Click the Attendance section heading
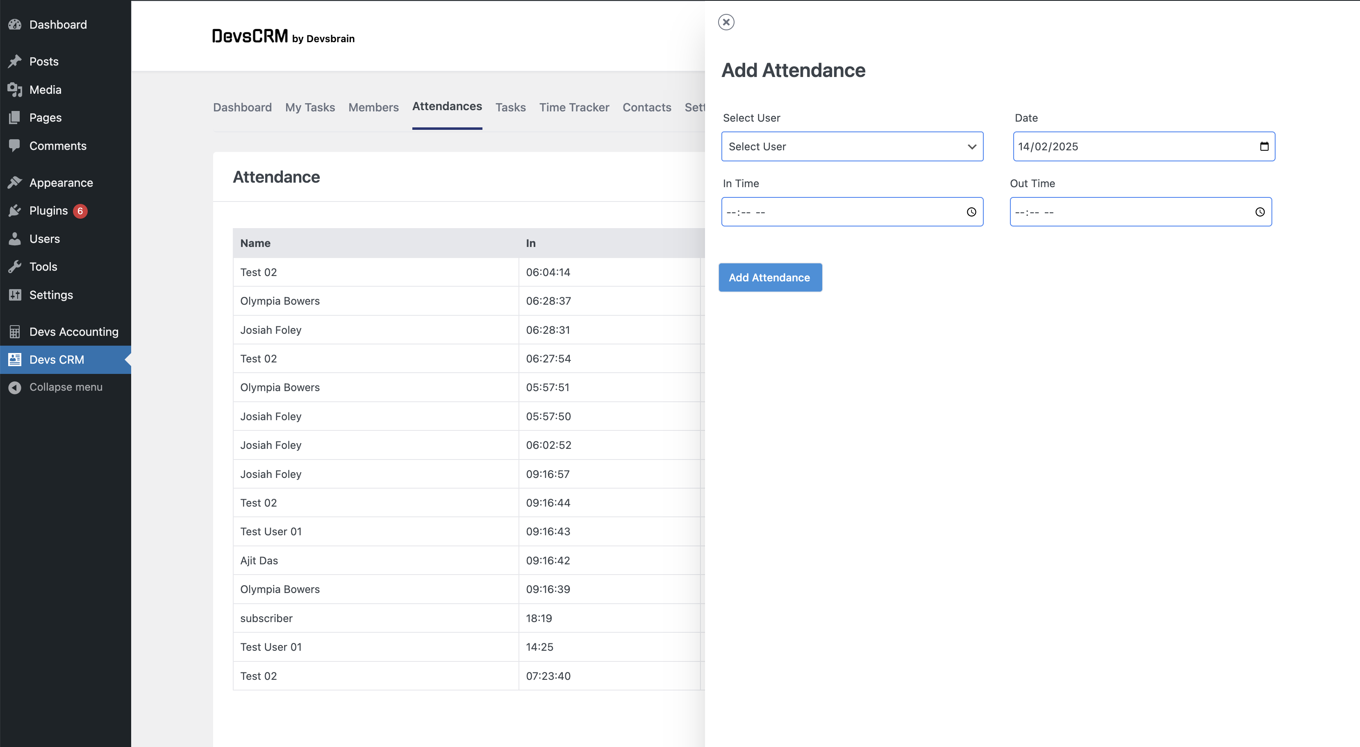 [276, 177]
